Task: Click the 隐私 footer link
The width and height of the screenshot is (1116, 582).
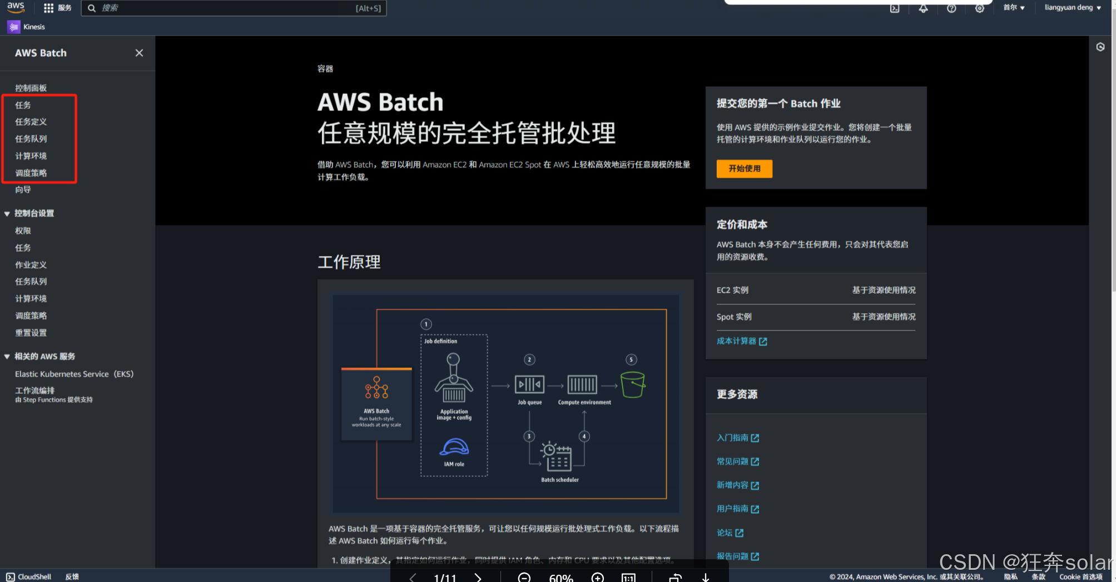Action: click(x=1010, y=576)
